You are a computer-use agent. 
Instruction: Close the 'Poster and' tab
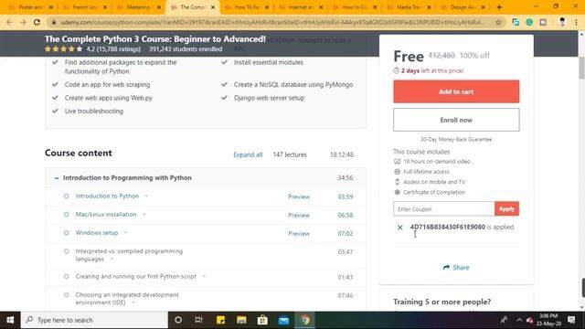[x=51, y=7]
